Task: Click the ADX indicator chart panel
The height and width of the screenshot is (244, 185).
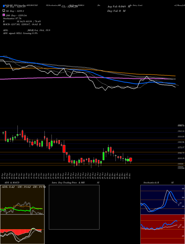Action: pyautogui.click(x=22, y=200)
